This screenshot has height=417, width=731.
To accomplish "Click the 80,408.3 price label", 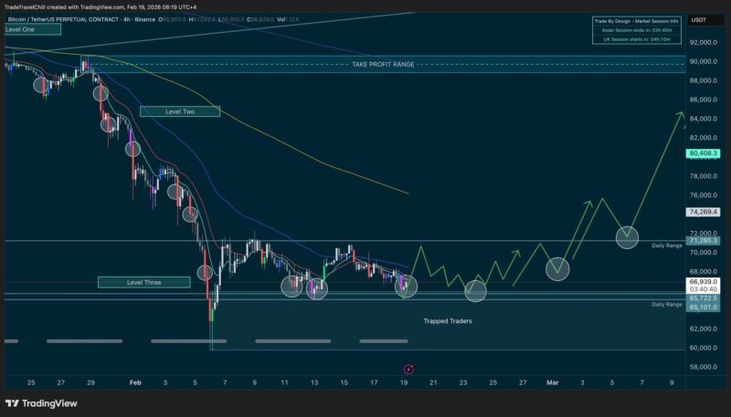I will tap(705, 153).
